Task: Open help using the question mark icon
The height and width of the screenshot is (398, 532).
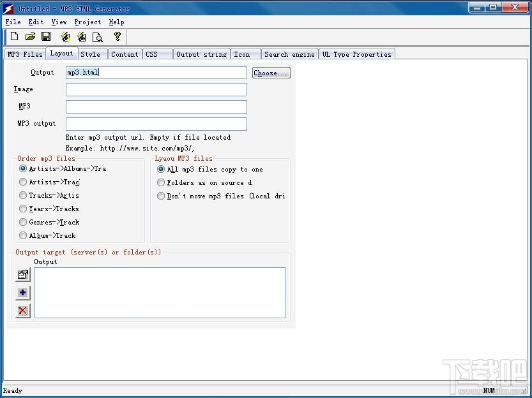Action: 118,36
